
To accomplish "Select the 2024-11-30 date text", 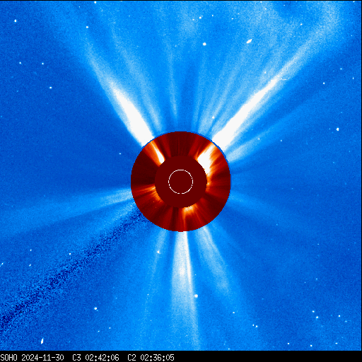I will coord(42,358).
